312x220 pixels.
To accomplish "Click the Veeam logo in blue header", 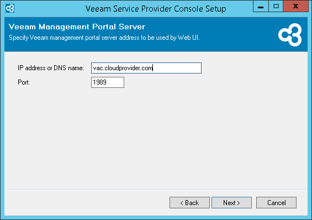I will click(x=290, y=35).
